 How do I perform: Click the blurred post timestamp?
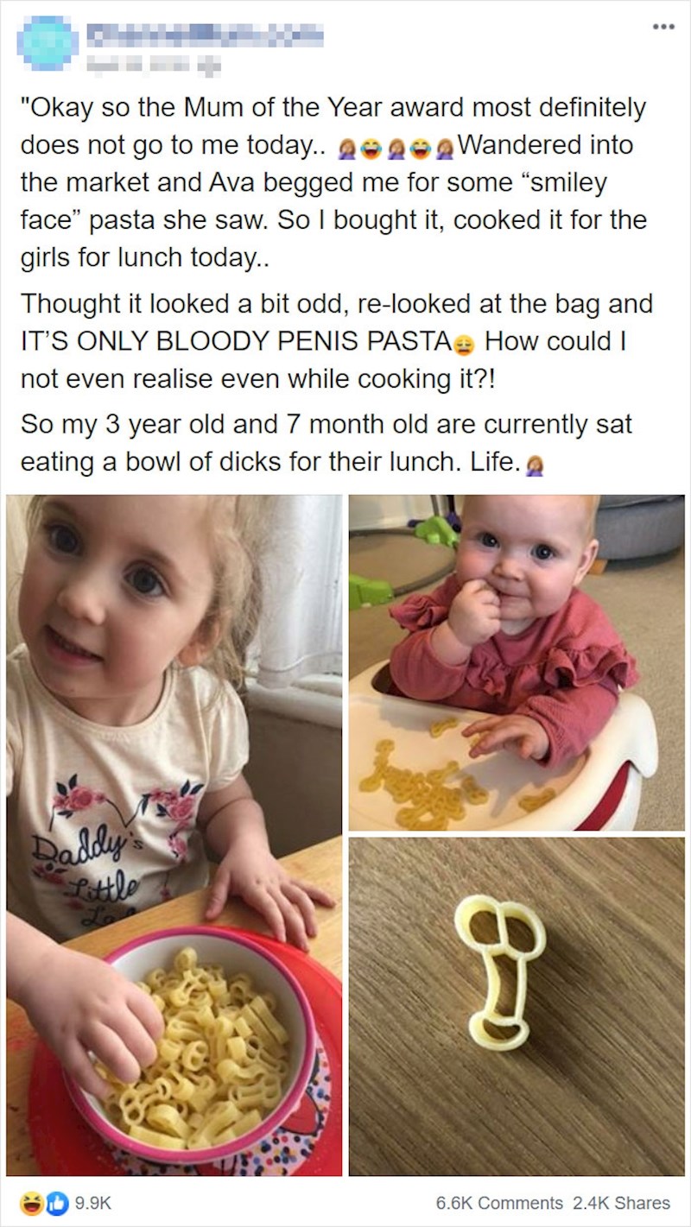tap(154, 62)
